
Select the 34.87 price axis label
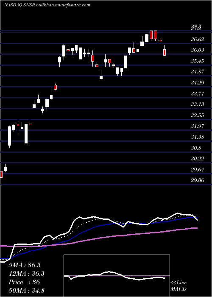tap(198, 72)
